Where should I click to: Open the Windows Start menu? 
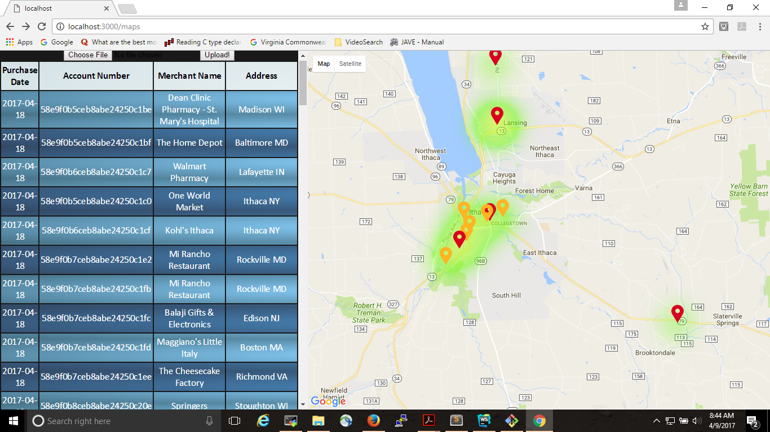(13, 421)
